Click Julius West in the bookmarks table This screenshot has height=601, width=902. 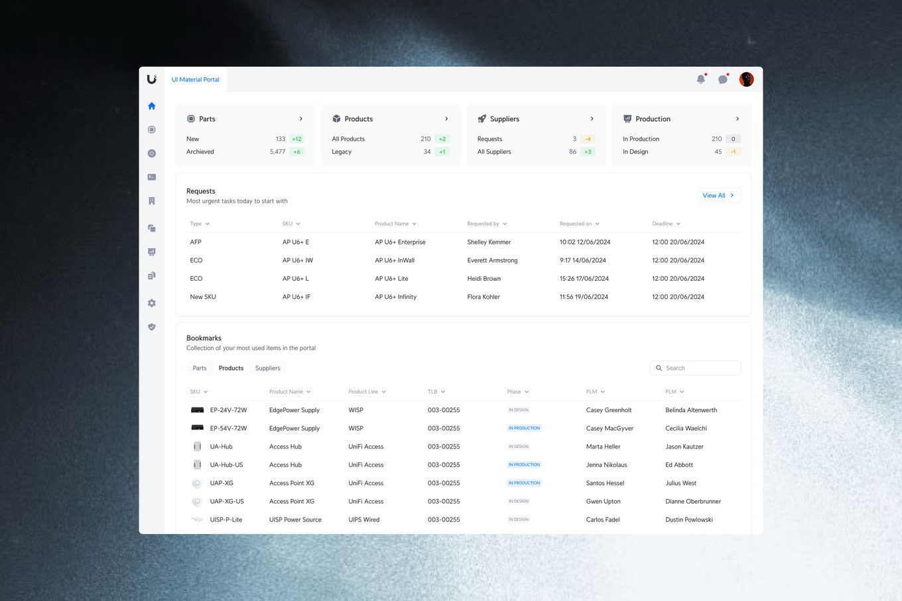[681, 483]
